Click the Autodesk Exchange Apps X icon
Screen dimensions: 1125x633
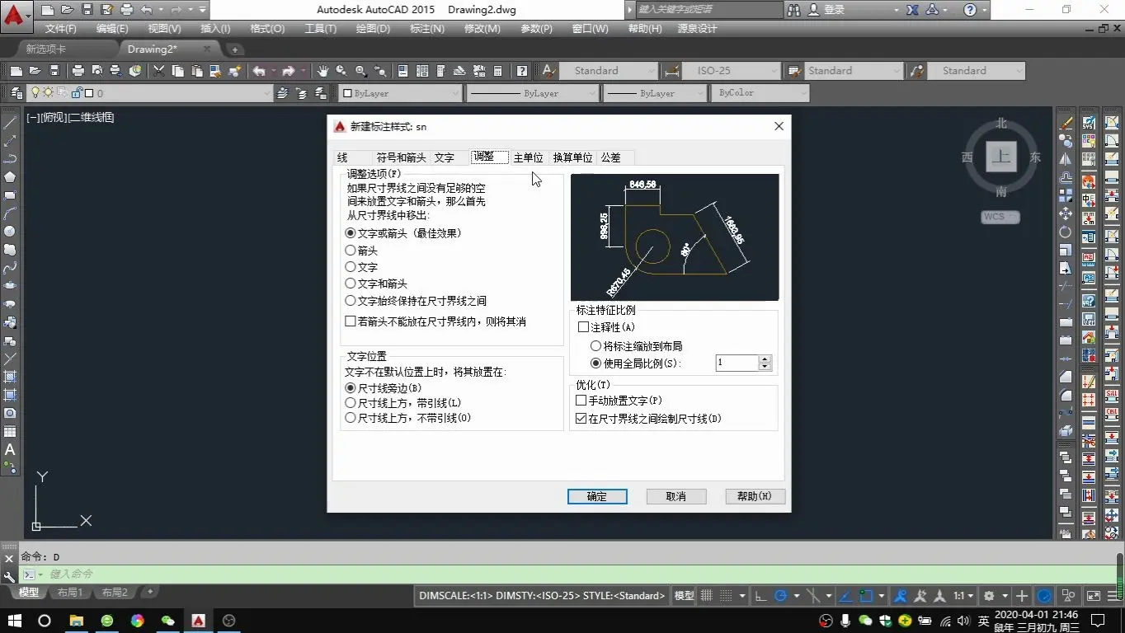912,10
